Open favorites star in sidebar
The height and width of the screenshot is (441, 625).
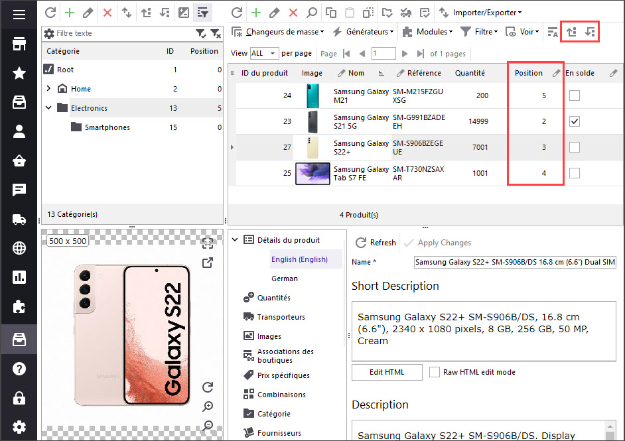click(19, 73)
